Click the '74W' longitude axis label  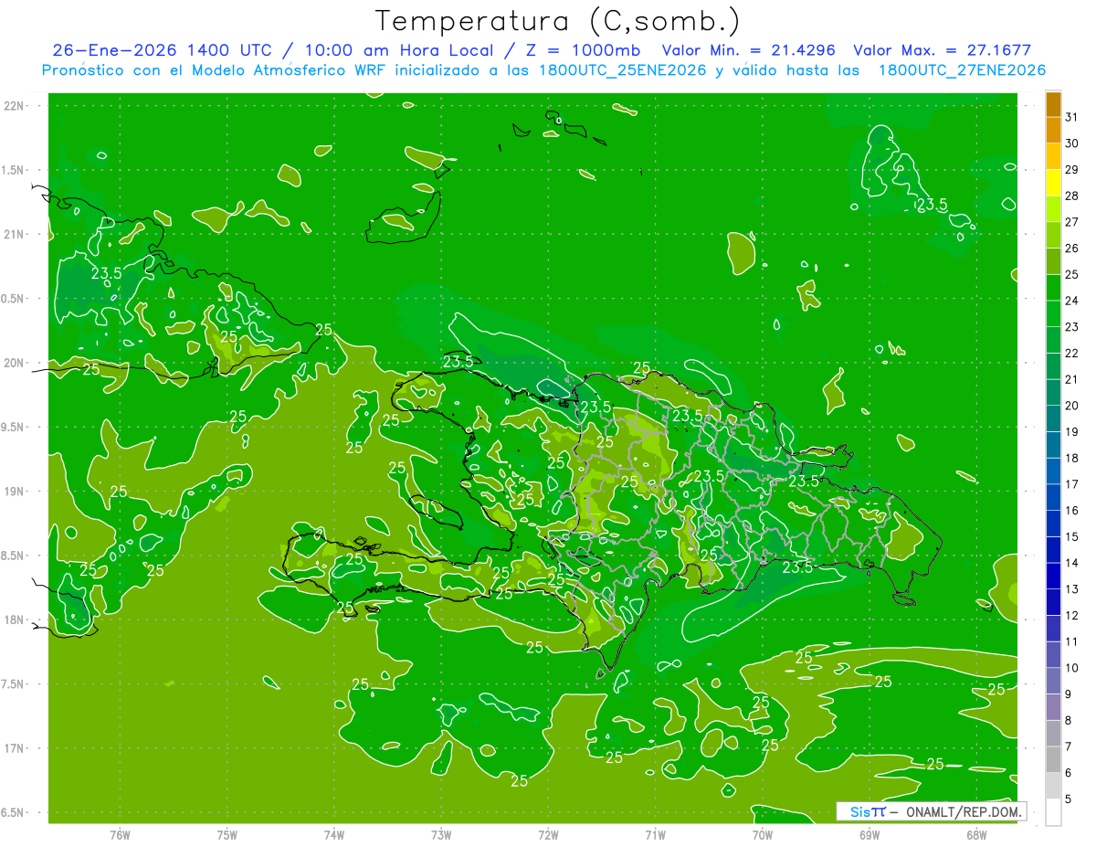pyautogui.click(x=333, y=835)
